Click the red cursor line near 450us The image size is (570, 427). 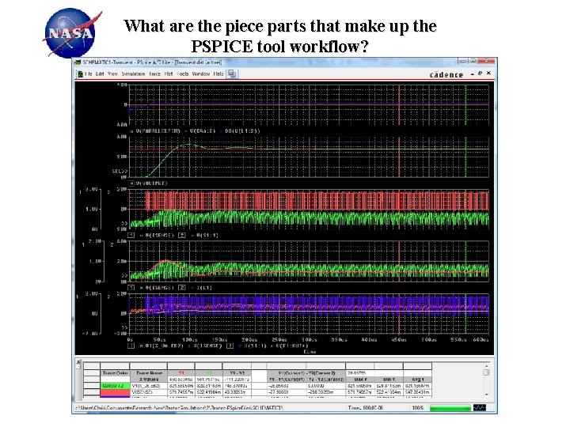(399, 210)
